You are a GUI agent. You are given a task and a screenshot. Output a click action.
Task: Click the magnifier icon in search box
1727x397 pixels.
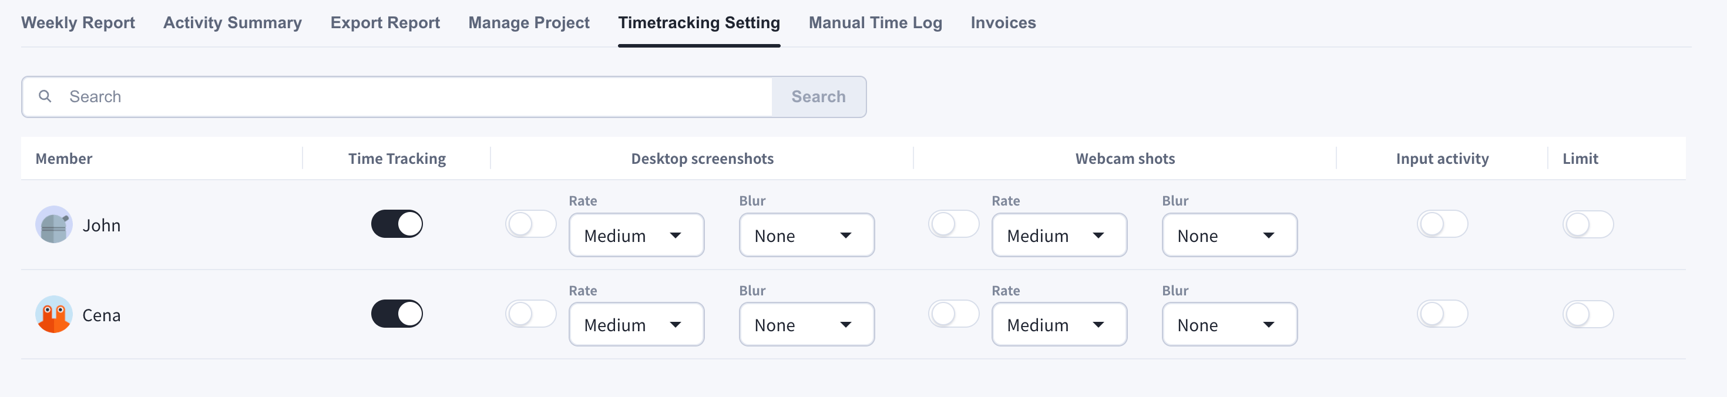click(45, 96)
